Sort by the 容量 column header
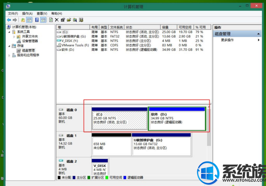This screenshot has height=186, width=266. 169,27
